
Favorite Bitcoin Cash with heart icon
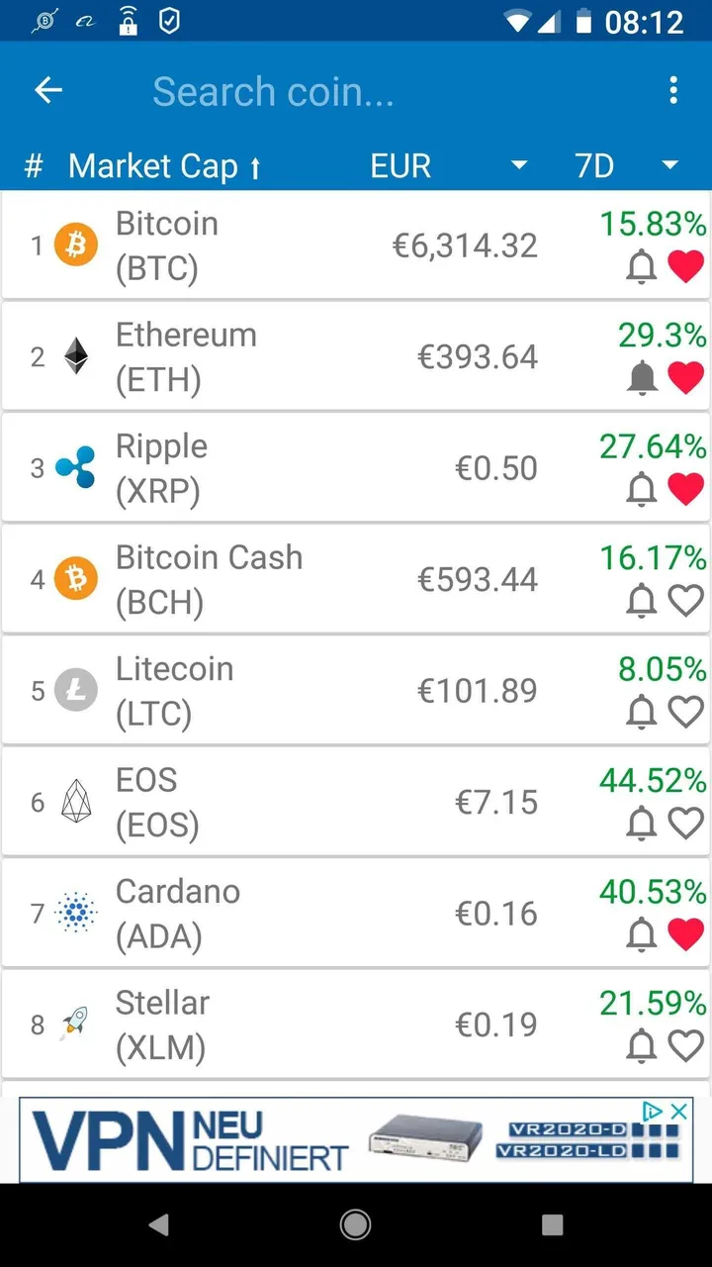pos(686,600)
